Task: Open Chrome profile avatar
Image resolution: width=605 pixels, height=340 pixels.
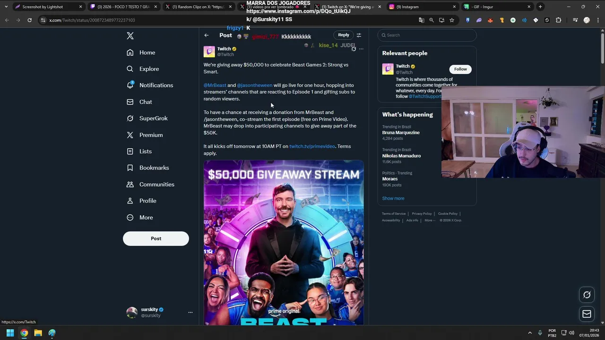Action: pos(587,20)
